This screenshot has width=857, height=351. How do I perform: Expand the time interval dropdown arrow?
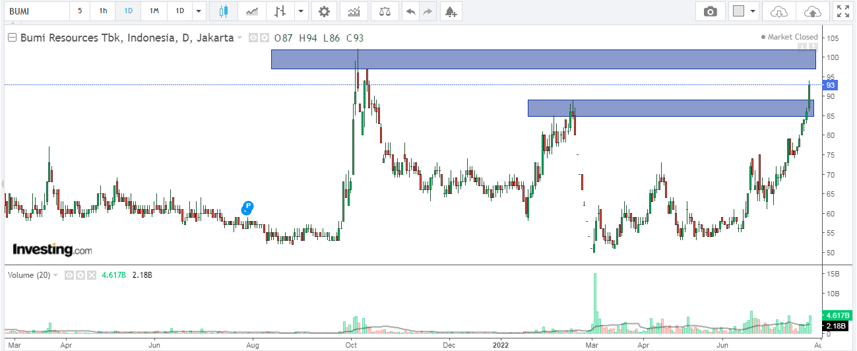tap(199, 11)
